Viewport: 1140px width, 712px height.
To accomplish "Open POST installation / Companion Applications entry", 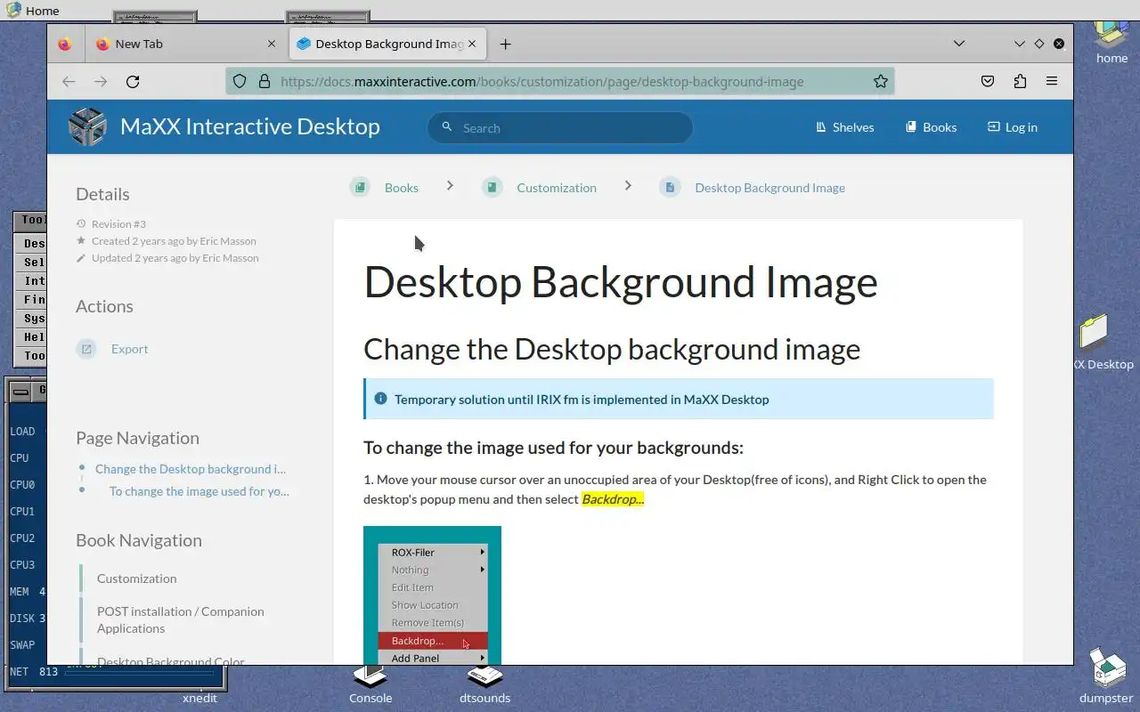I will click(x=181, y=619).
